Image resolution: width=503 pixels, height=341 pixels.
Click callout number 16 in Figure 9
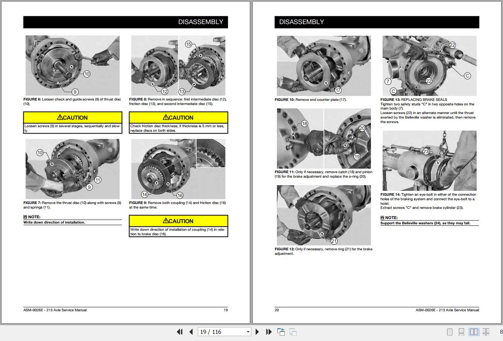[180, 195]
